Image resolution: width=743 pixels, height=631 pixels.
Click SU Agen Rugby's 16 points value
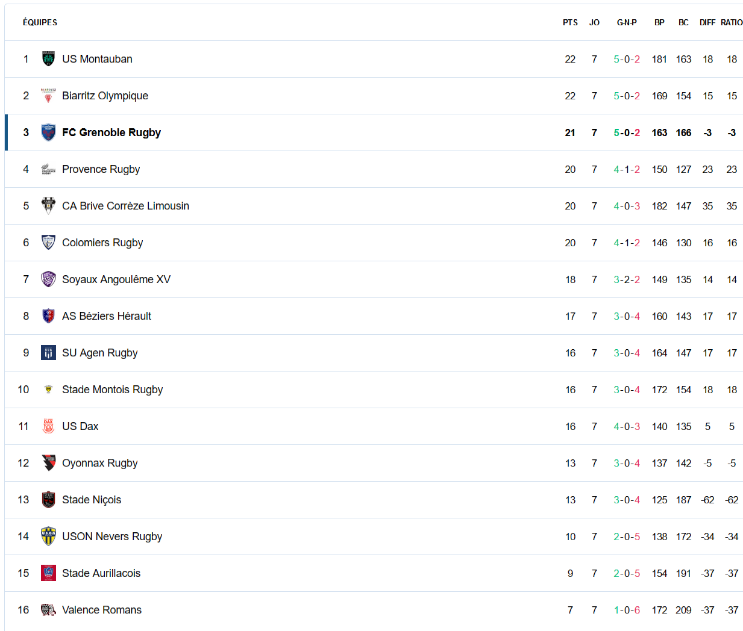(570, 353)
